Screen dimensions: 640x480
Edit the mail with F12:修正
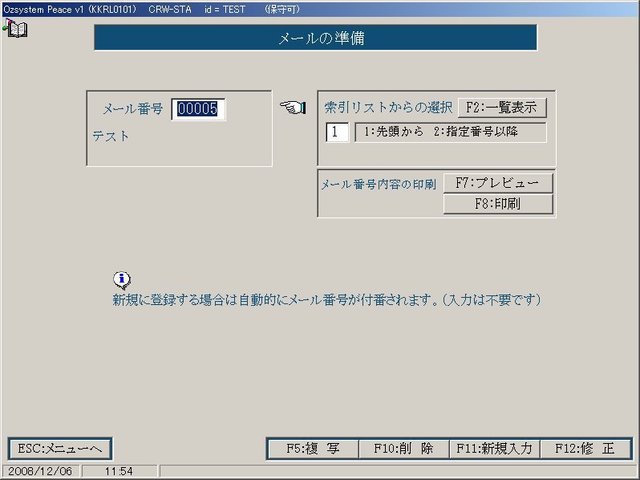click(x=585, y=449)
